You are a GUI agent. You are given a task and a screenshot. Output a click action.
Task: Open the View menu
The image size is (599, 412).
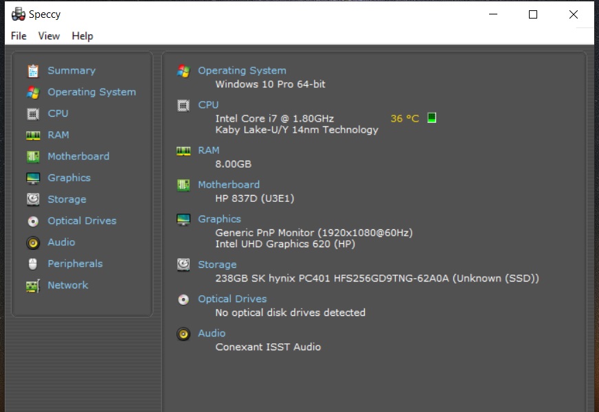coord(49,36)
